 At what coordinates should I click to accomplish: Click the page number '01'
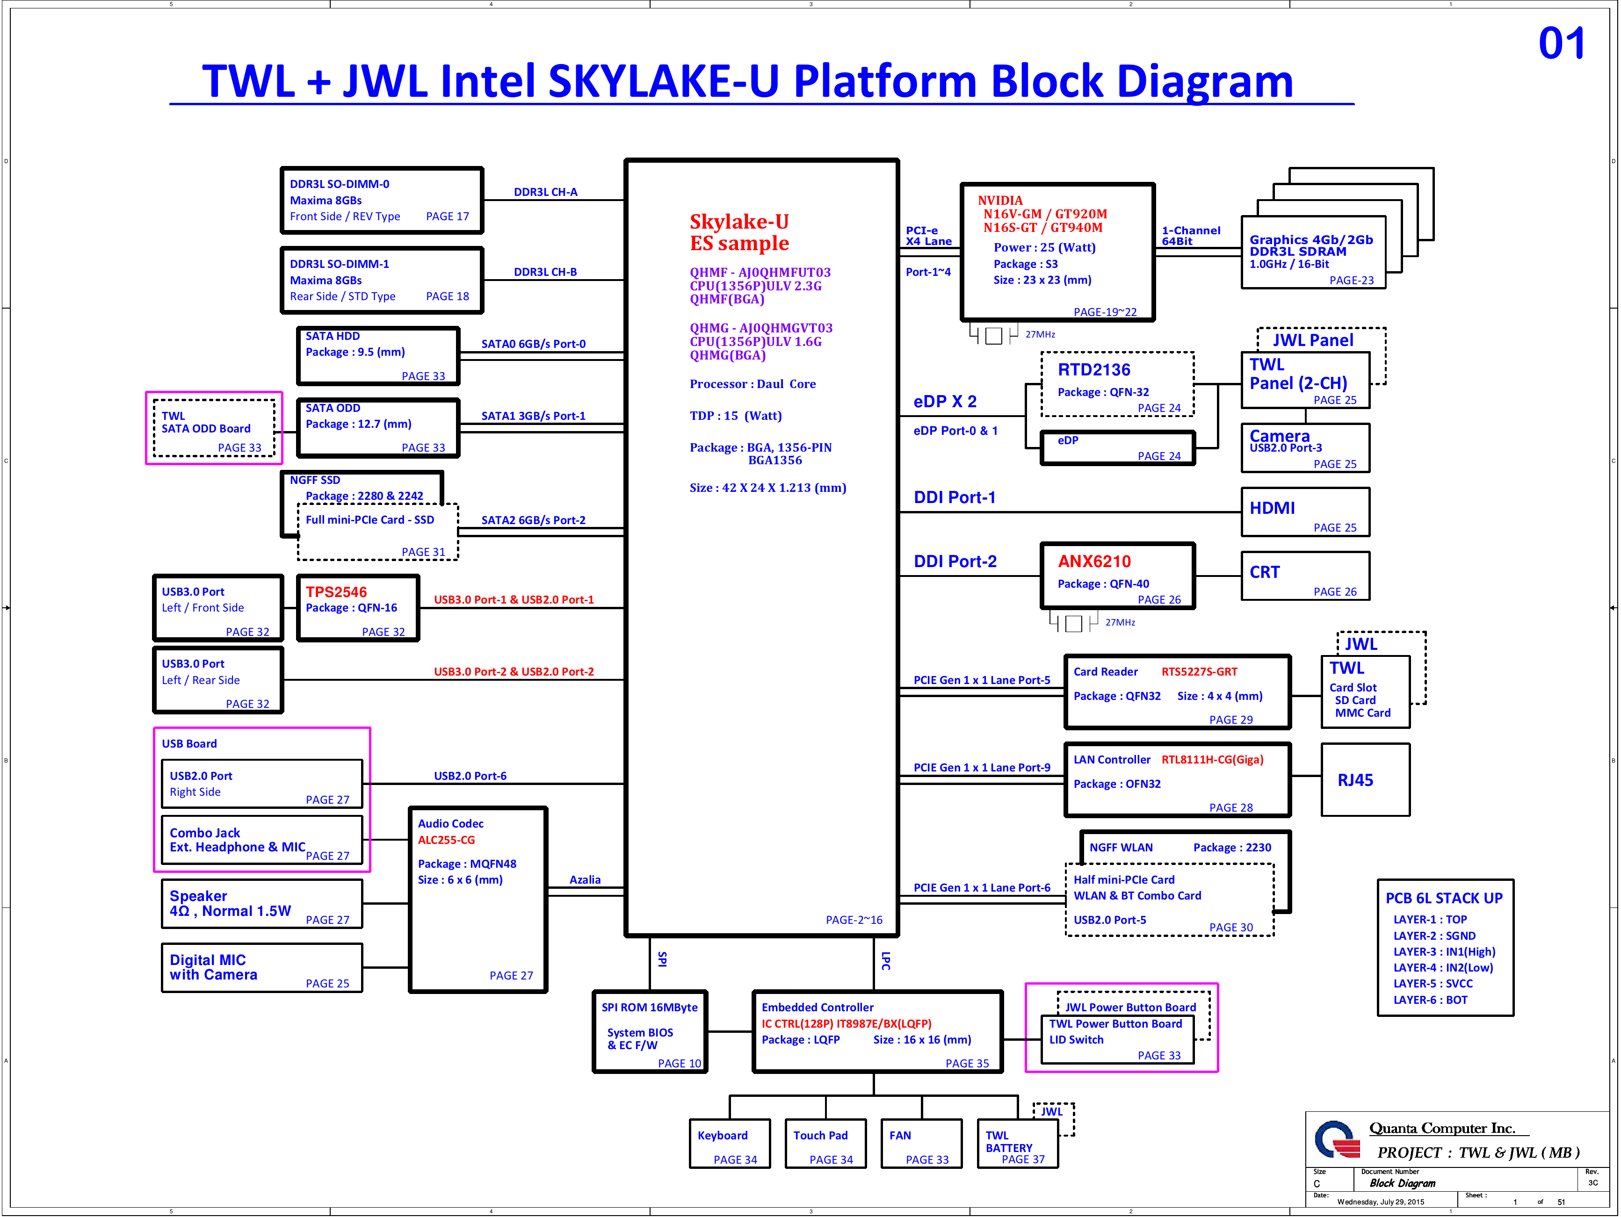tap(1562, 43)
